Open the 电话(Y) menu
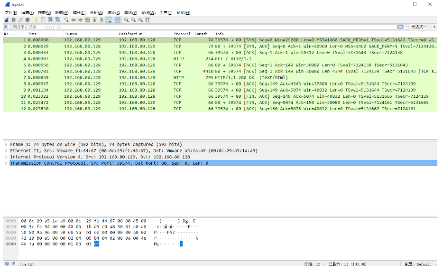The width and height of the screenshot is (443, 272). coord(130,13)
